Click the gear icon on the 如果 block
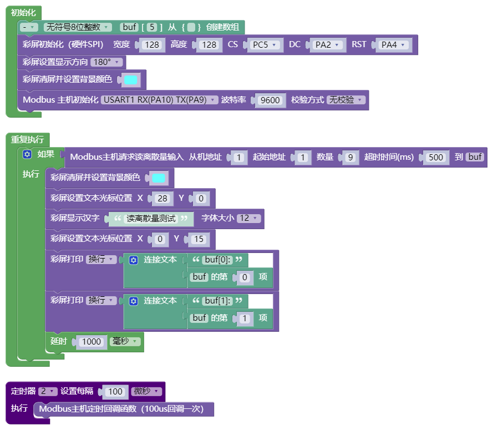 [x=27, y=154]
